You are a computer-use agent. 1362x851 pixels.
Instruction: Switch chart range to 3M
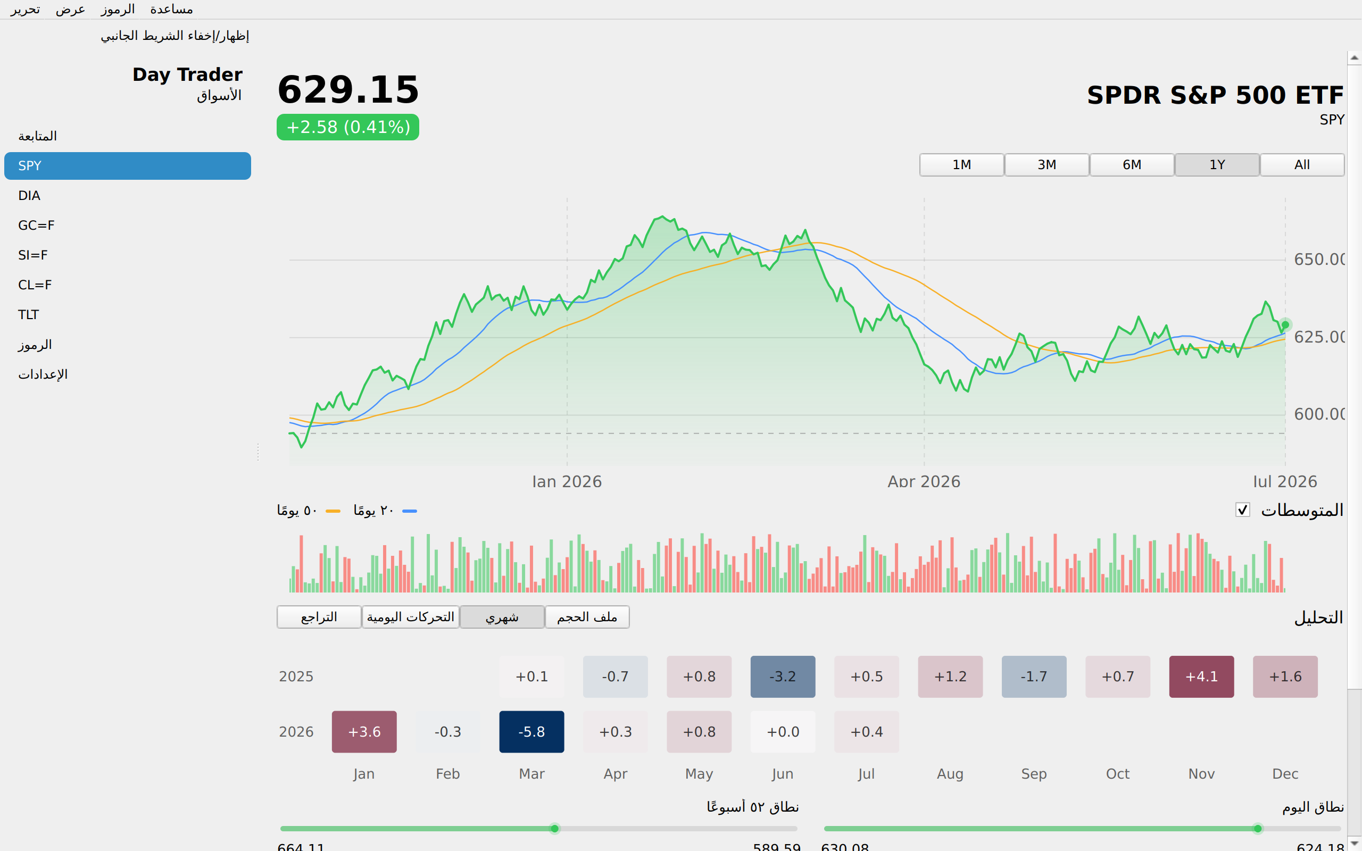point(1047,165)
